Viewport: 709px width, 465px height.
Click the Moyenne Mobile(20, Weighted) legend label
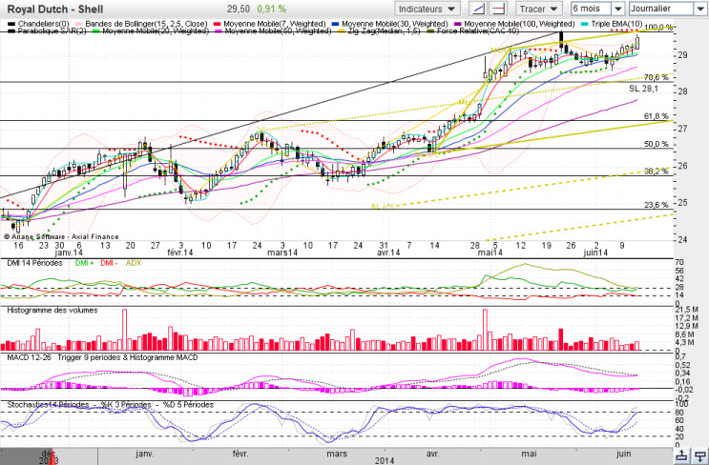[x=156, y=31]
